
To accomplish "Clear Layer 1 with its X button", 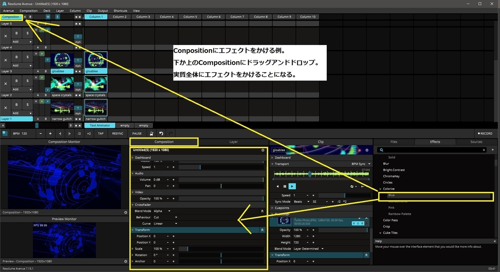I will [5, 108].
